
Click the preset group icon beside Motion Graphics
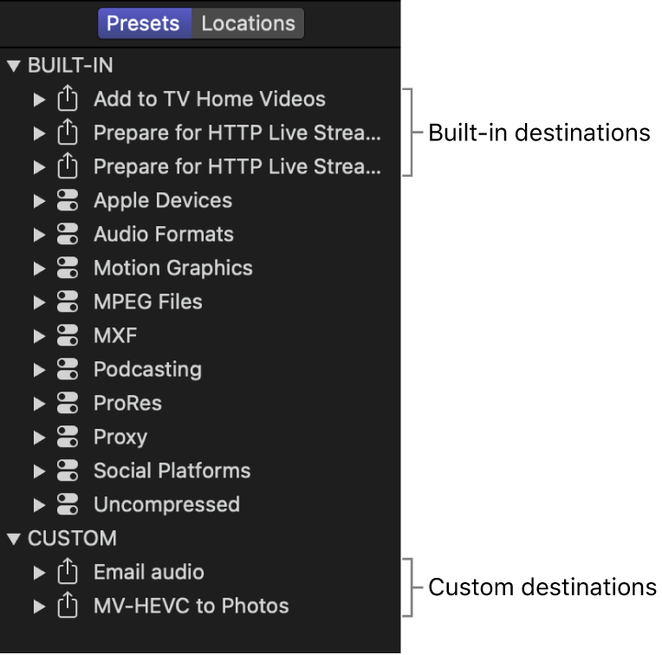point(67,269)
